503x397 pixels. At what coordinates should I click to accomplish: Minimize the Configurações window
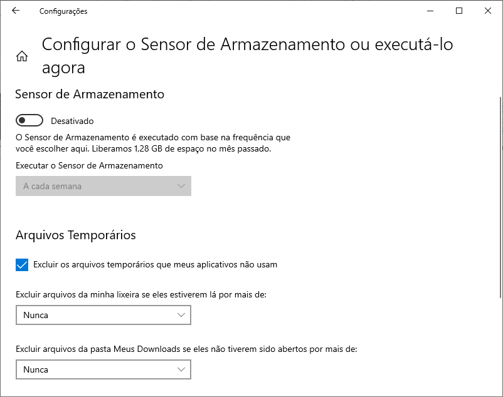430,11
